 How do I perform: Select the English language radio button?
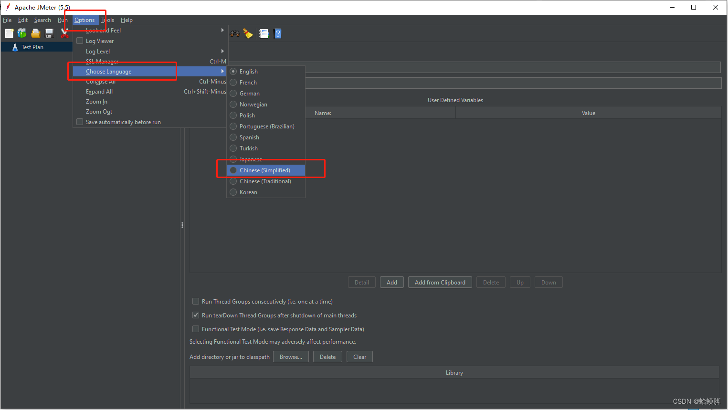click(233, 72)
